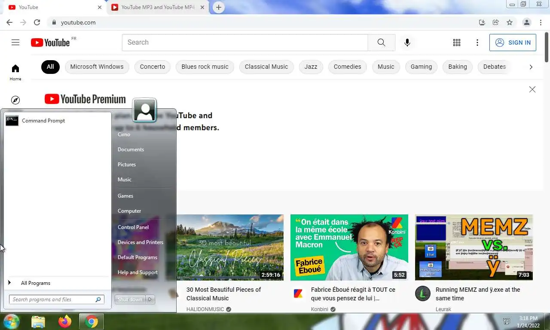Open the Konbini channel avatar
Image resolution: width=550 pixels, height=330 pixels.
pos(298,294)
